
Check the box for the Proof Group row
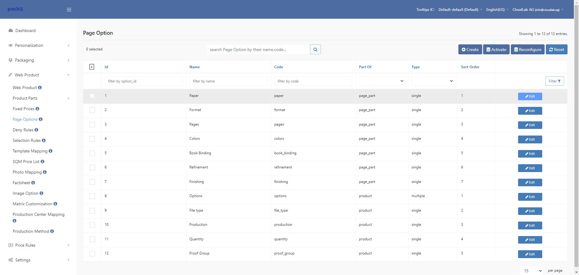[92, 254]
